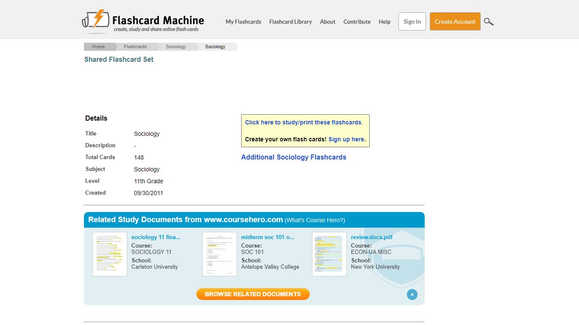
Task: Click Related Study Documents banner title
Action: [185, 220]
